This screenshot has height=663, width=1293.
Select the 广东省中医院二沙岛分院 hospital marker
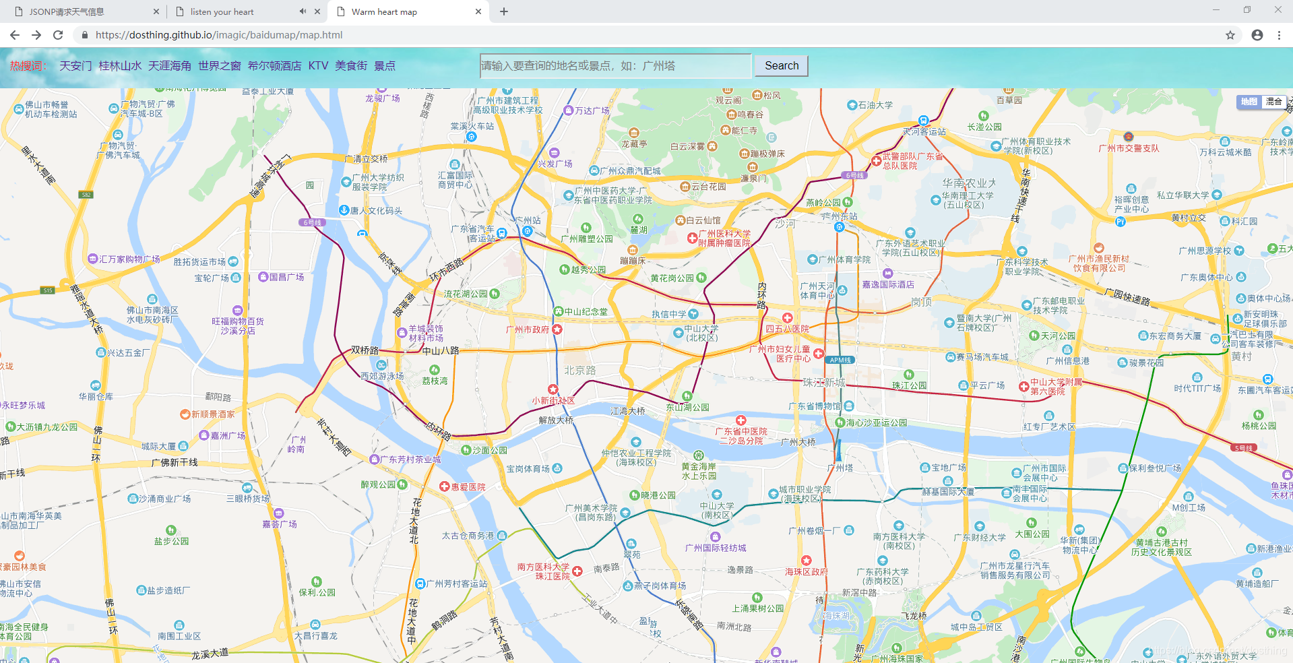click(x=740, y=420)
